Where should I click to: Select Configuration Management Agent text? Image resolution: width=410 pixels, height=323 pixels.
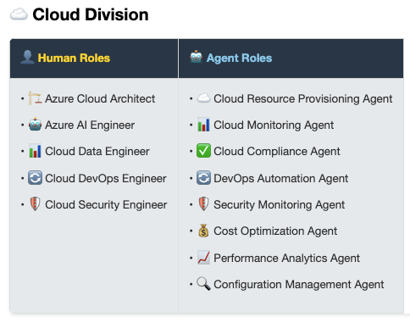tap(299, 285)
